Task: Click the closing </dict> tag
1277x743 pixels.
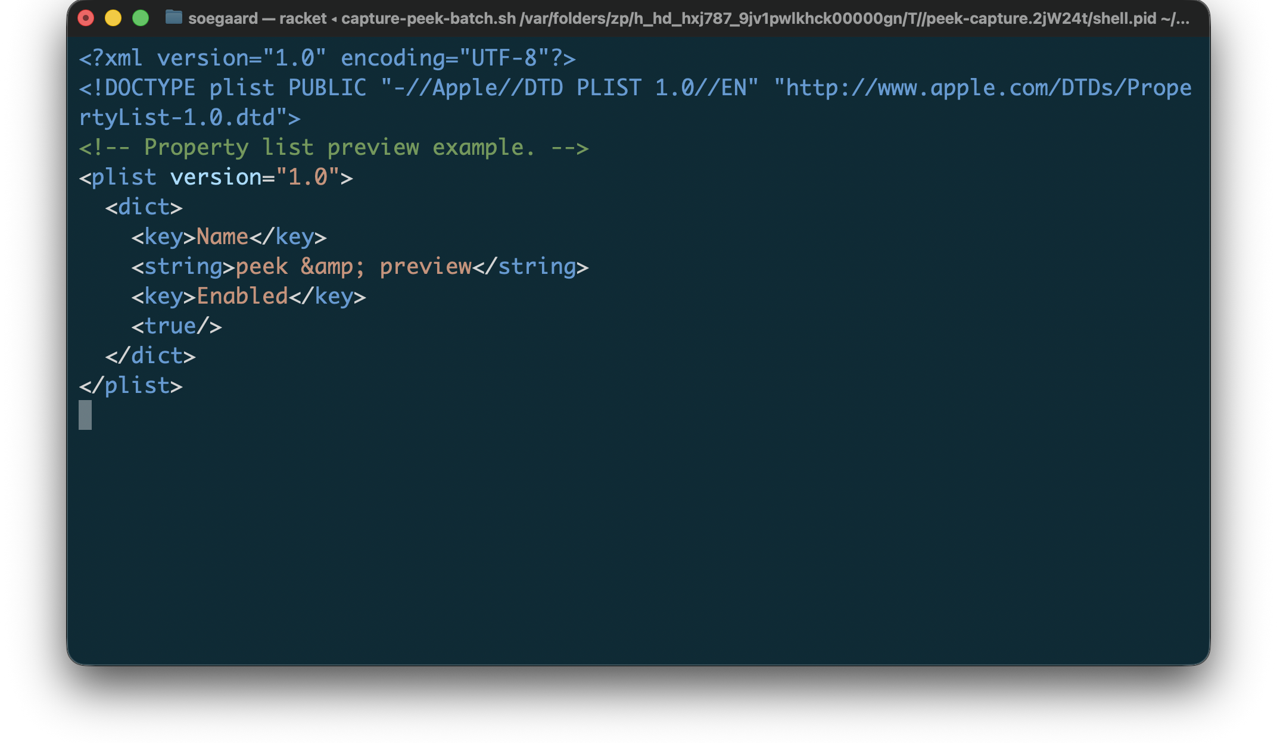Action: tap(150, 356)
